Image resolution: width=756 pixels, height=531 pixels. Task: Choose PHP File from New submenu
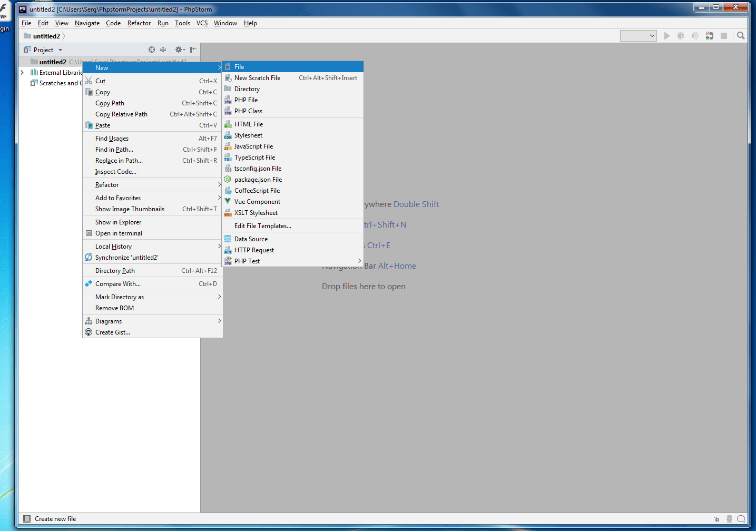coord(292,100)
